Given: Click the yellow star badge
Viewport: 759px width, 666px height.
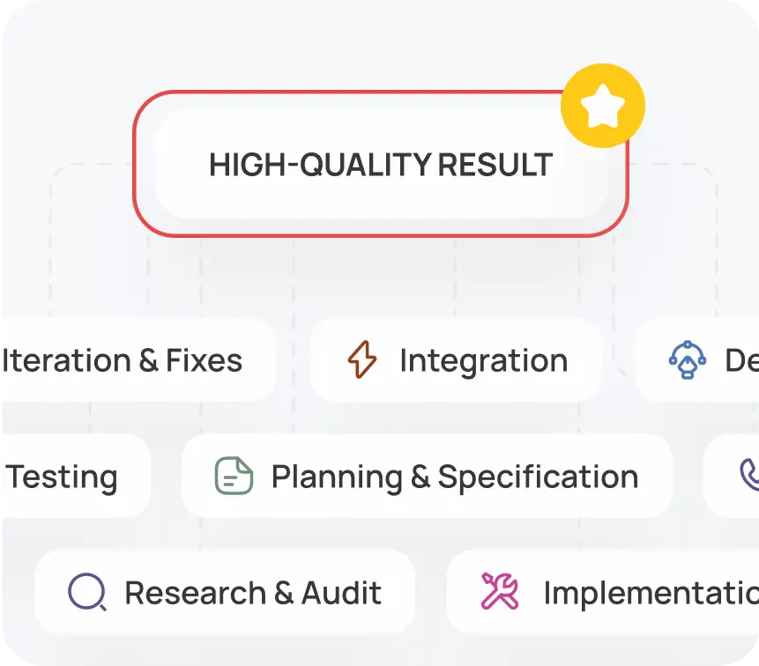Looking at the screenshot, I should [603, 106].
